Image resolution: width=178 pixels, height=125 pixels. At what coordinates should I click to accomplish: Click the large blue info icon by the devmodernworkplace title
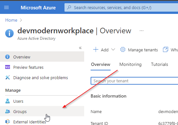tap(9, 33)
